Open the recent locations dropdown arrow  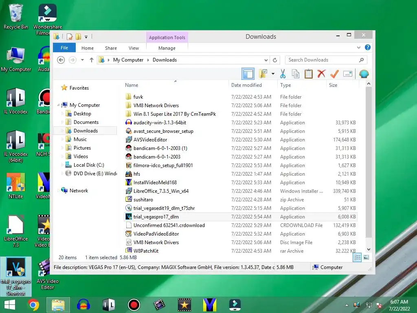[82, 60]
